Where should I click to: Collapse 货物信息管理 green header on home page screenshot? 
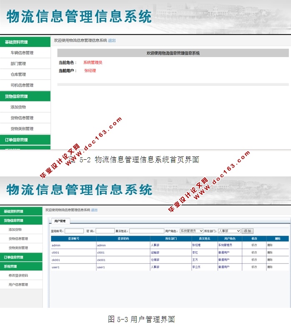[25, 96]
